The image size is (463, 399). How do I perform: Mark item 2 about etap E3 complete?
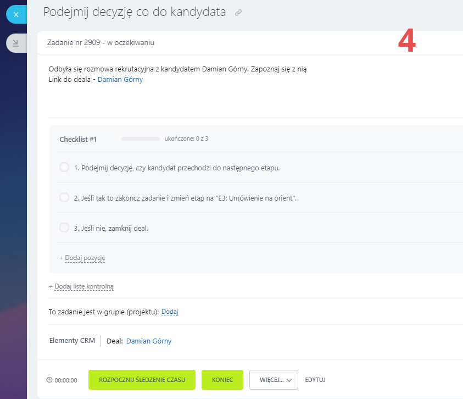[x=64, y=197]
